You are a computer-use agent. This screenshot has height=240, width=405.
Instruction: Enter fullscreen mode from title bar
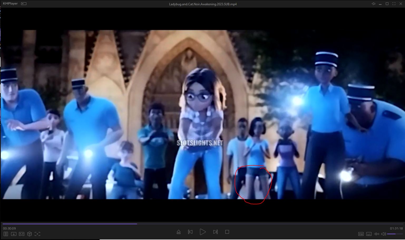coord(394,4)
